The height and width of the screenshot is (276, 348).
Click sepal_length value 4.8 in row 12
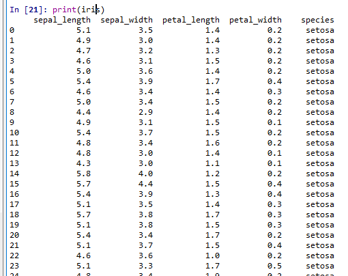pyautogui.click(x=83, y=153)
